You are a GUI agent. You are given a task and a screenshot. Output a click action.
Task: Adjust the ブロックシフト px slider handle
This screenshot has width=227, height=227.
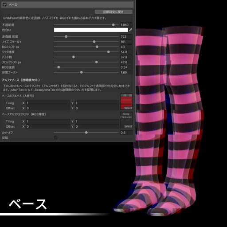point(97,62)
